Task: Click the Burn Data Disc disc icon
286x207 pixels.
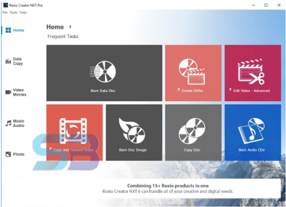Action: 103,72
